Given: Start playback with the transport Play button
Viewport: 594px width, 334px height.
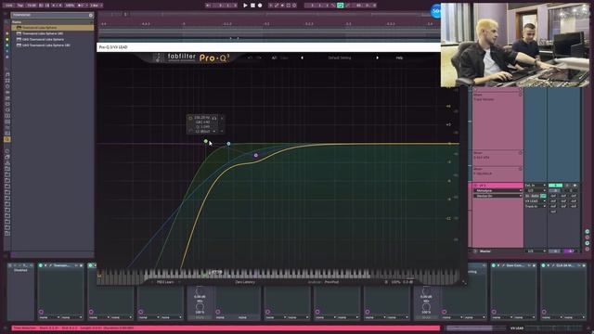Looking at the screenshot, I should click(245, 6).
